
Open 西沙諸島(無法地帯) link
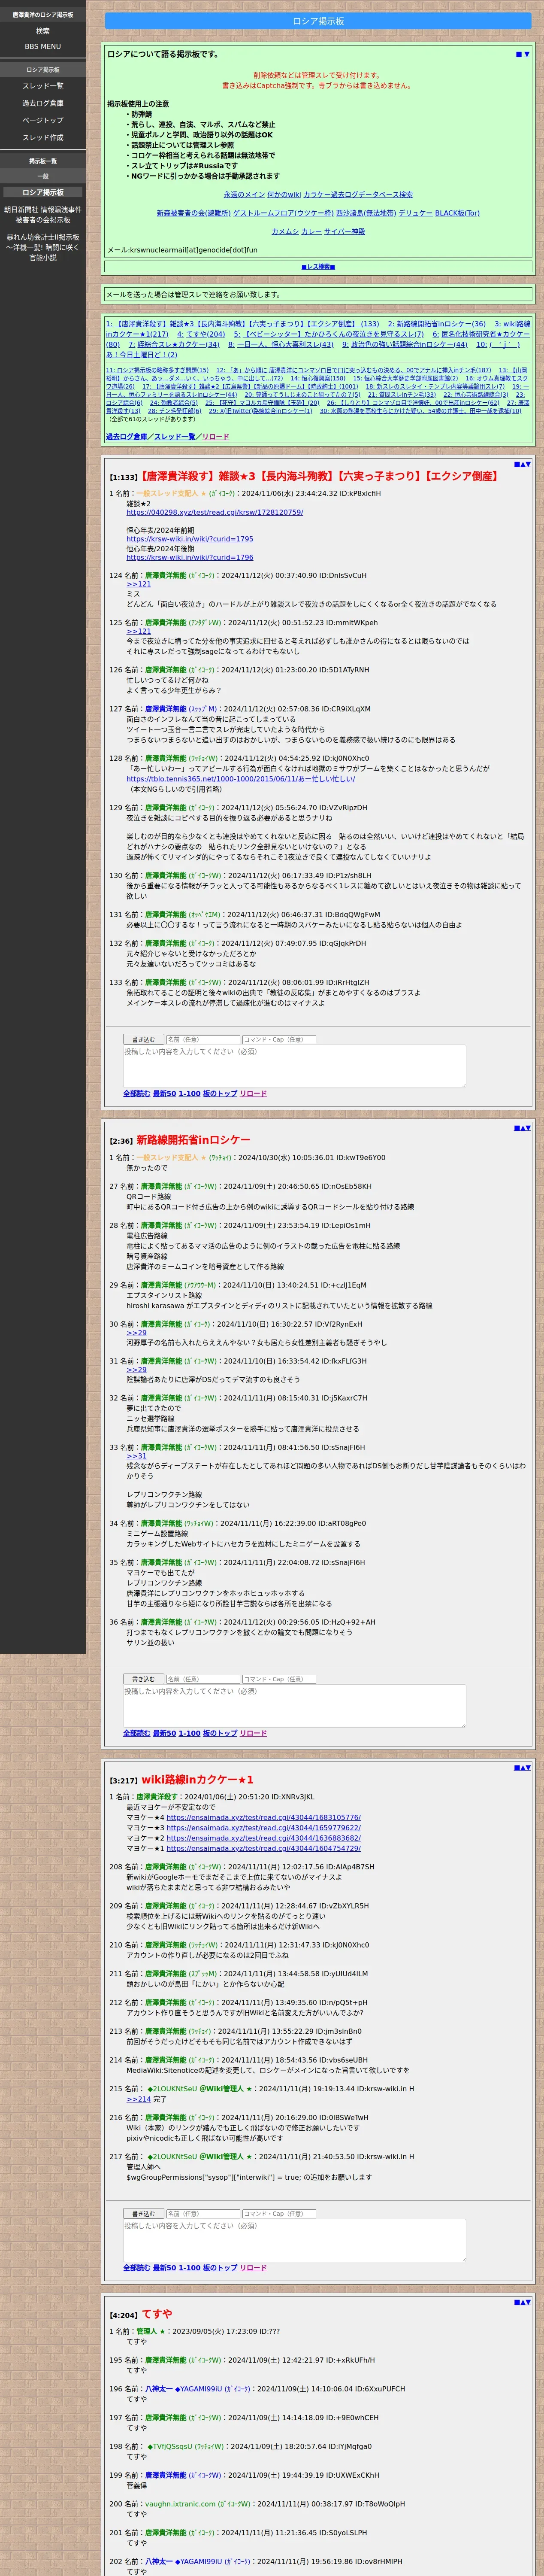point(366,213)
